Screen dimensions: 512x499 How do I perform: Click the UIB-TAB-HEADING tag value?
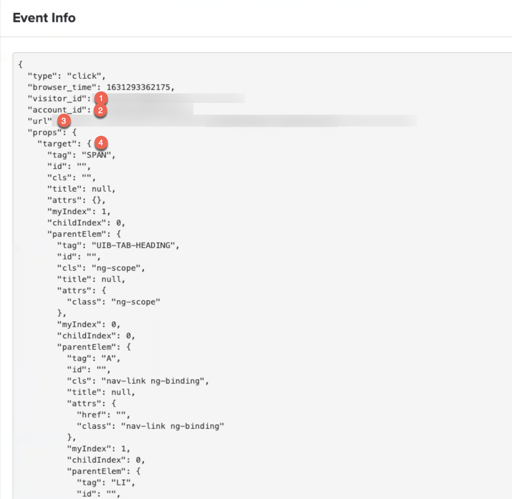click(x=133, y=245)
